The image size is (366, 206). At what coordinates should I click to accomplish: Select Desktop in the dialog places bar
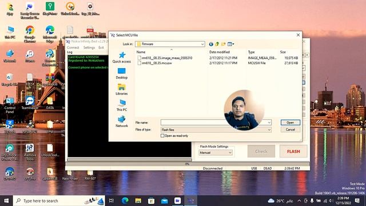point(122,74)
